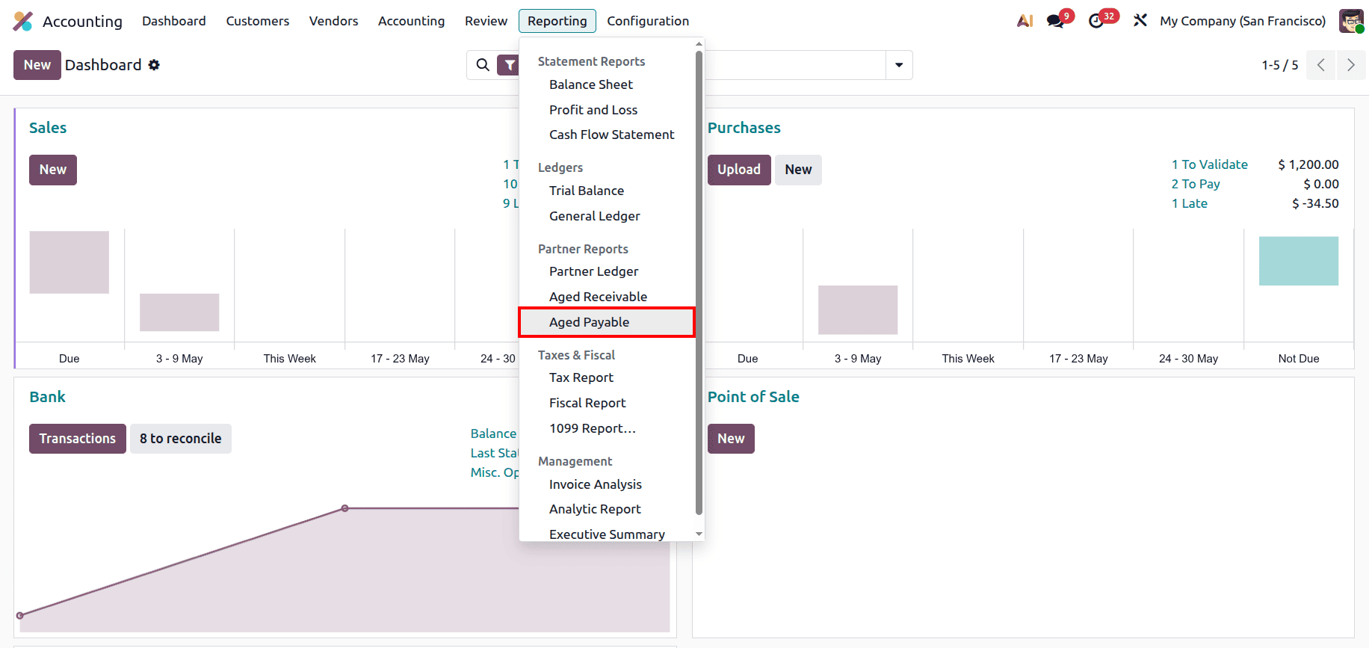Close the Reporting dropdown menu
The height and width of the screenshot is (648, 1369).
pos(557,21)
